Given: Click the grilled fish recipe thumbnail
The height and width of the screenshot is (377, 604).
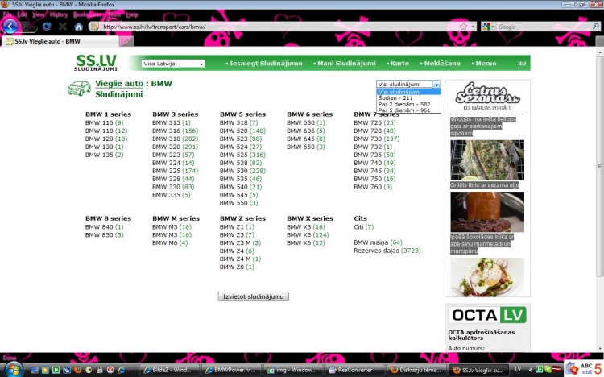Looking at the screenshot, I should coord(487,160).
